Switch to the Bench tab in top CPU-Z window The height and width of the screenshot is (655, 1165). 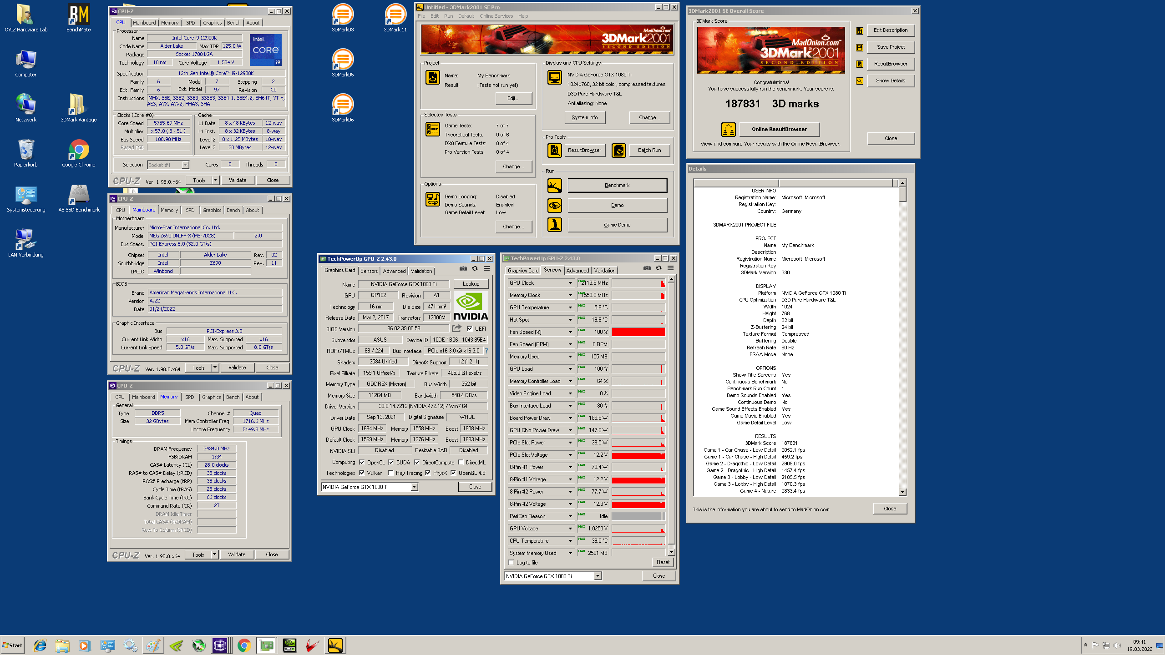coord(234,23)
